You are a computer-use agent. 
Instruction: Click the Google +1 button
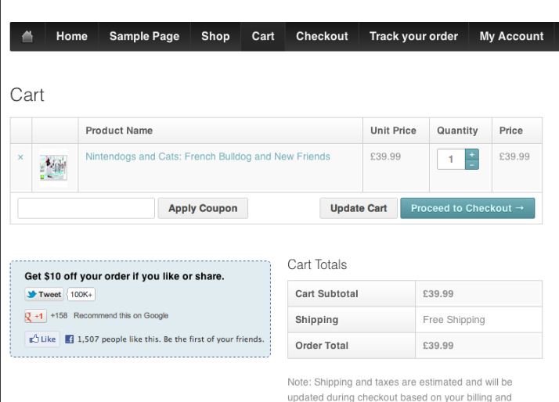coord(35,316)
